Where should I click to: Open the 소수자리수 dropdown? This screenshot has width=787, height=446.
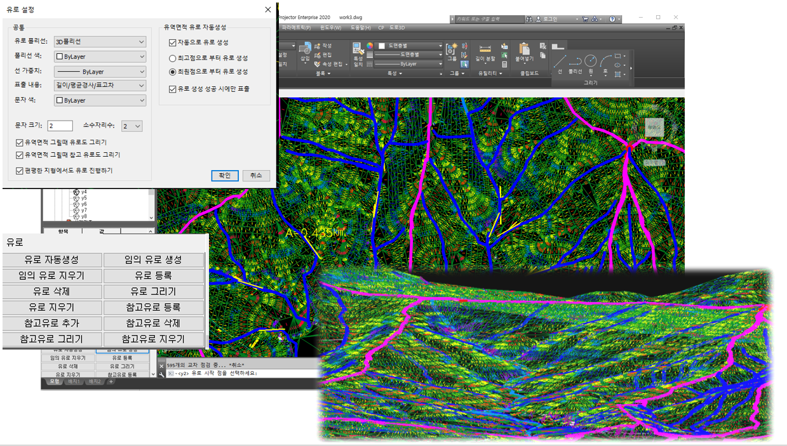[131, 126]
